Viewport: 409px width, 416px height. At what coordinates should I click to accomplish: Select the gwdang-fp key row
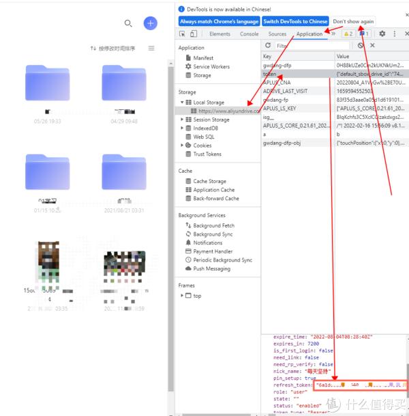point(335,100)
